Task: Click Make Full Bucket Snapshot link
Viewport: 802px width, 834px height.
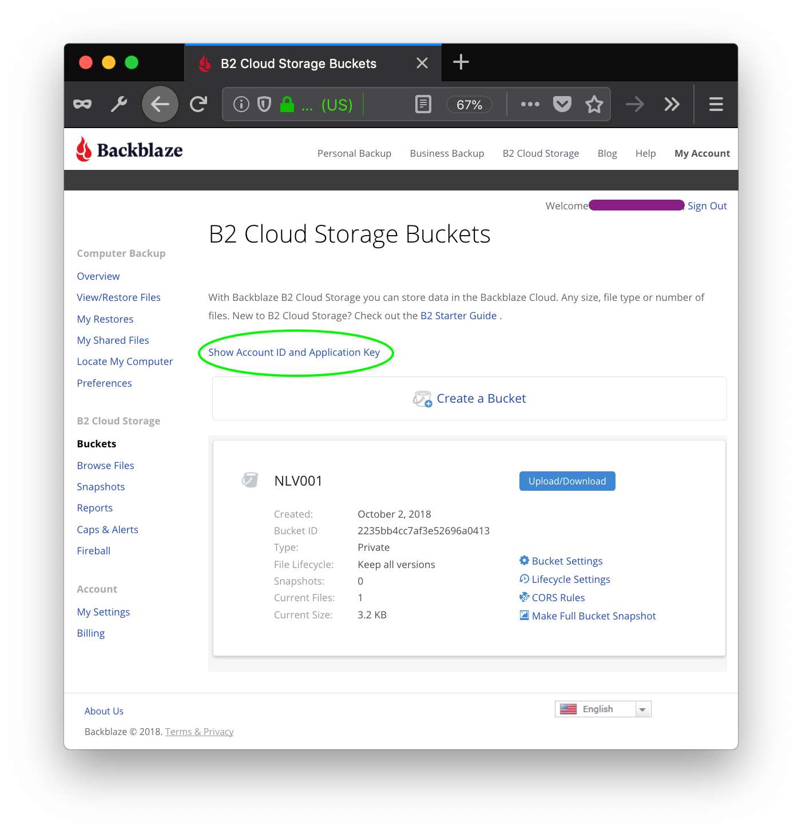Action: [594, 616]
